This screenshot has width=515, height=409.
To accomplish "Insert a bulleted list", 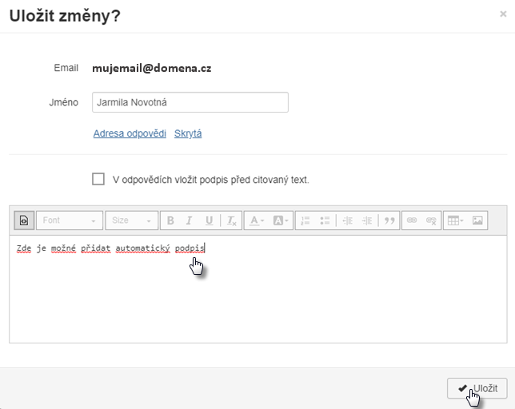I will pos(325,220).
